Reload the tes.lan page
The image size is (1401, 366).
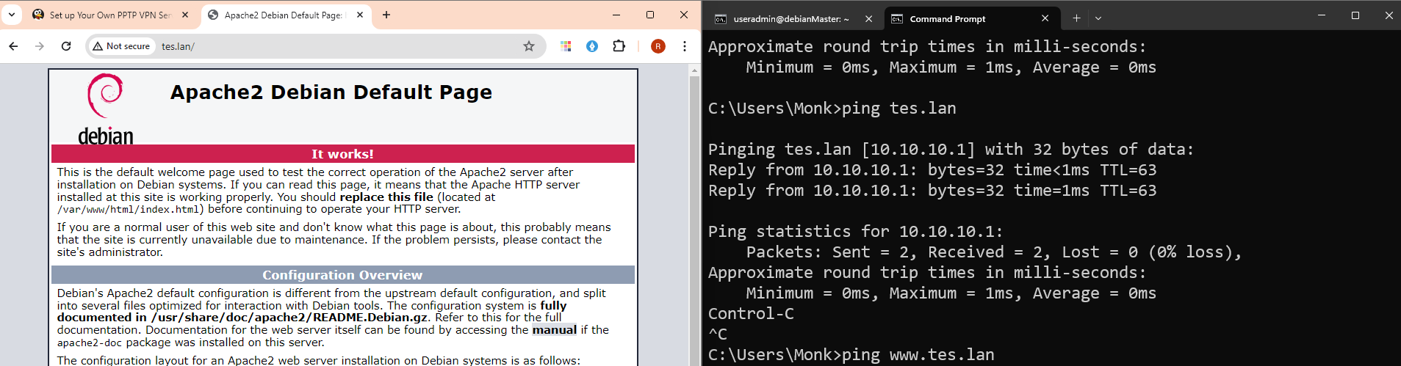66,46
